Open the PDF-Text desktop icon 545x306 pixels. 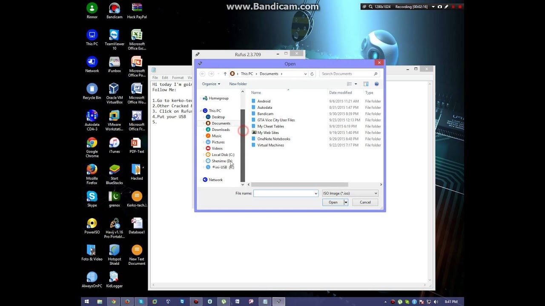pyautogui.click(x=137, y=145)
